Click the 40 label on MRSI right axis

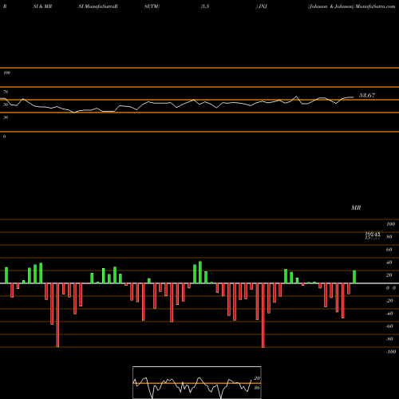point(389,263)
